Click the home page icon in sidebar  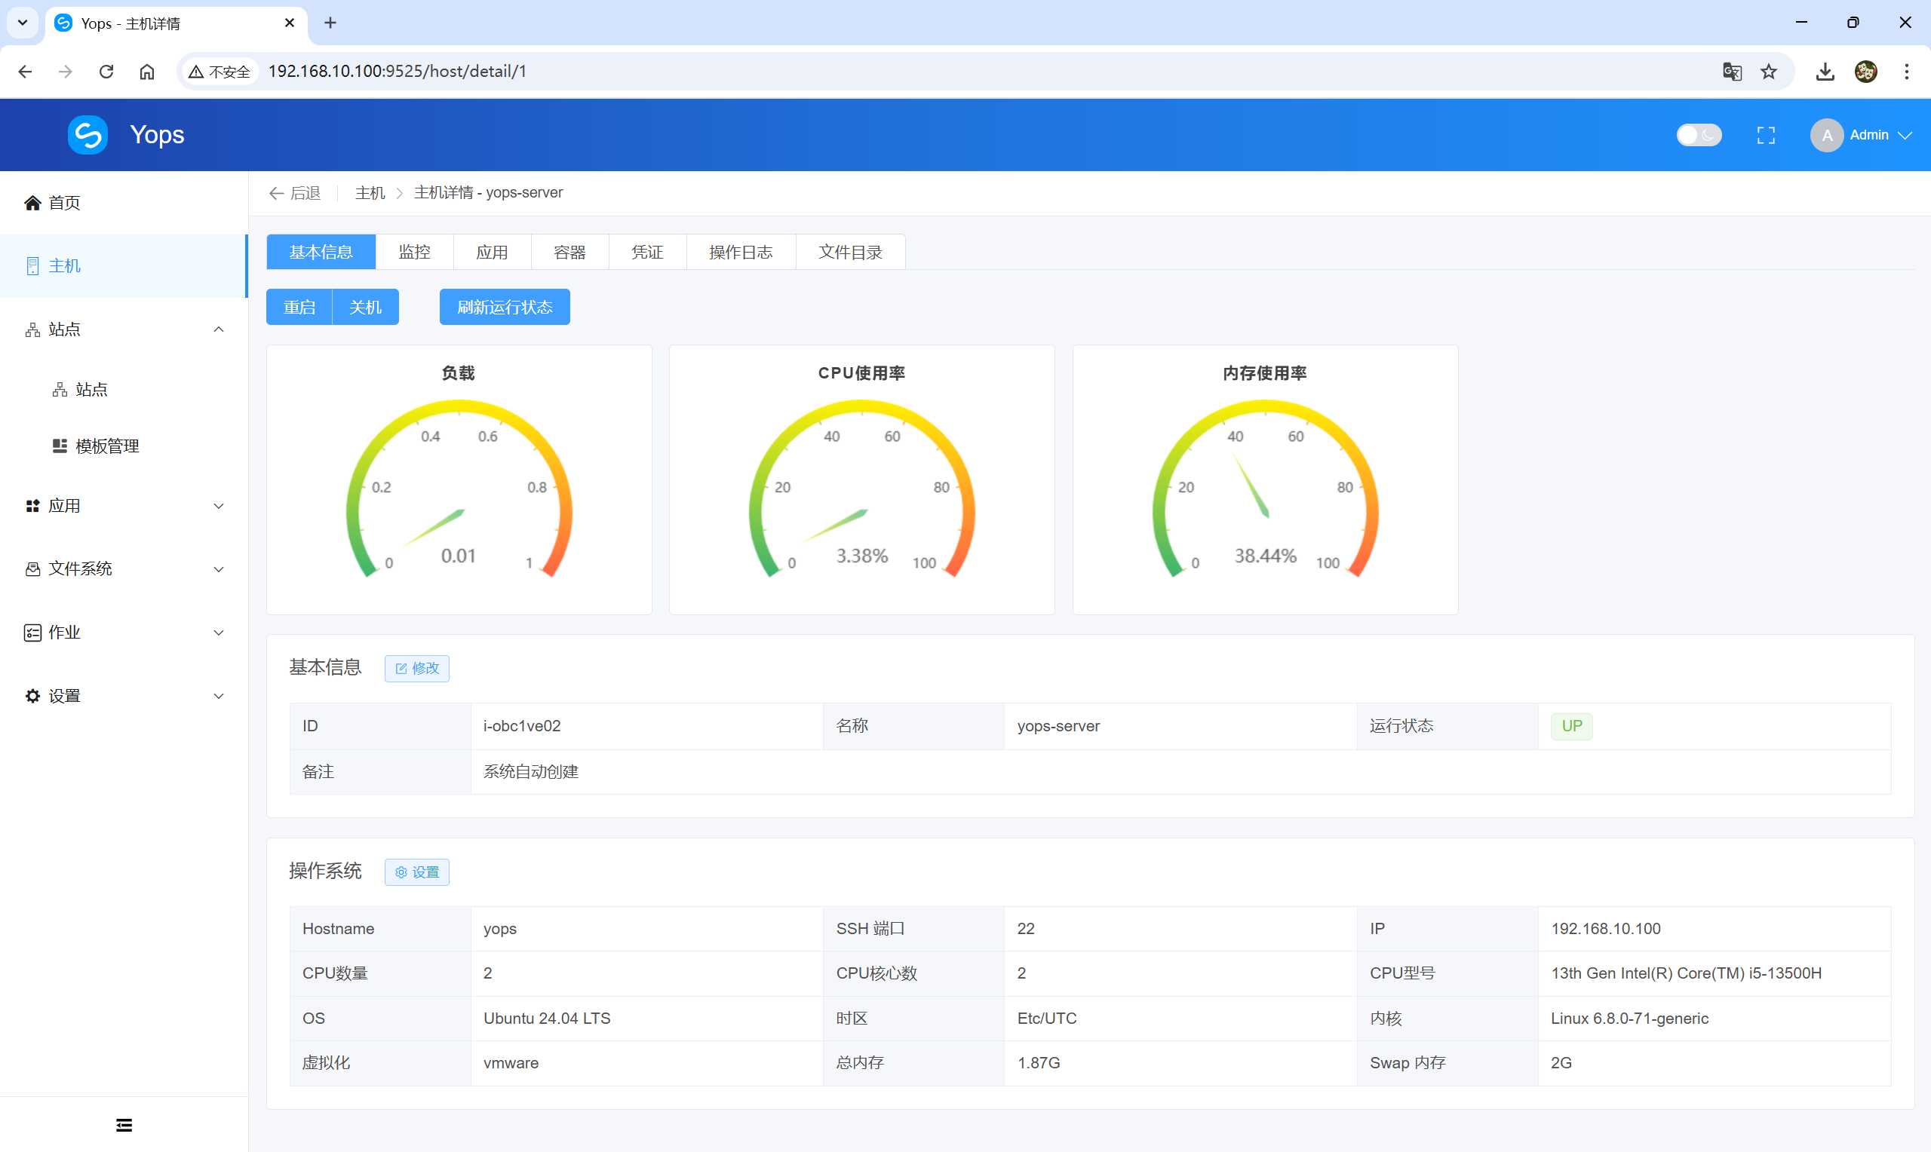point(32,203)
